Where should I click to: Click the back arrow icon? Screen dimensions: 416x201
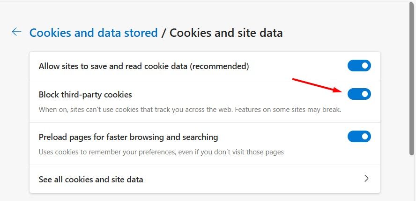16,32
